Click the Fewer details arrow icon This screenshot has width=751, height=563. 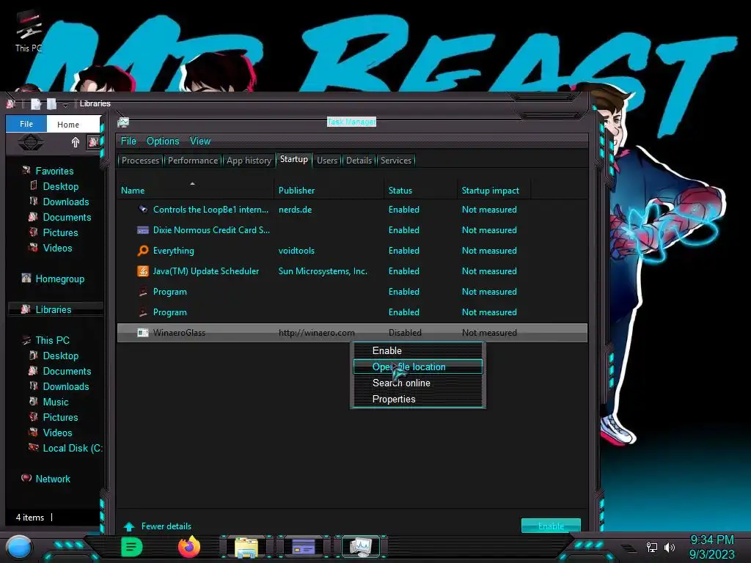[129, 526]
